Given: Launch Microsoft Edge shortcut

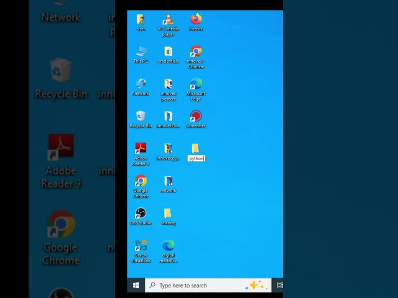Looking at the screenshot, I should click(x=196, y=84).
